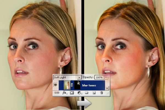165x110 pixels.
Task: Hide the blur tones layer visibility eye
Action: pyautogui.click(x=56, y=85)
